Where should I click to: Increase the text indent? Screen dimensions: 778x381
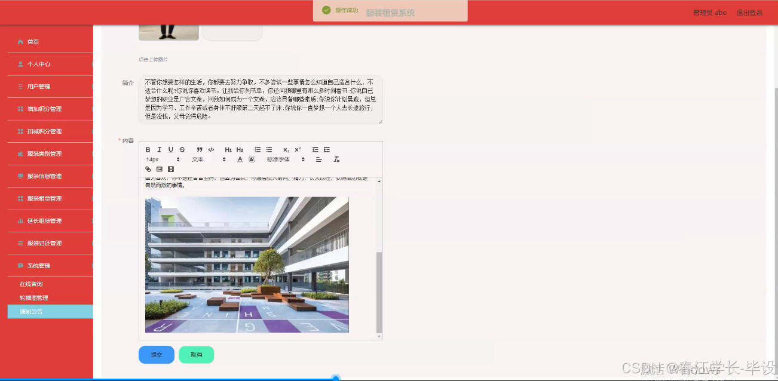[327, 150]
